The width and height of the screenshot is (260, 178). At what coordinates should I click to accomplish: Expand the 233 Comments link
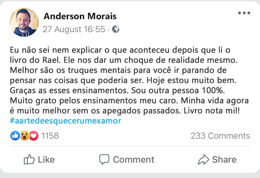tap(220, 136)
